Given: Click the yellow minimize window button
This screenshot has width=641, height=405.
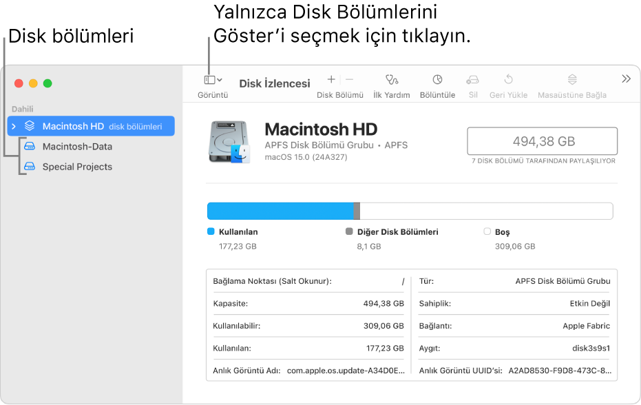Looking at the screenshot, I should pyautogui.click(x=33, y=83).
